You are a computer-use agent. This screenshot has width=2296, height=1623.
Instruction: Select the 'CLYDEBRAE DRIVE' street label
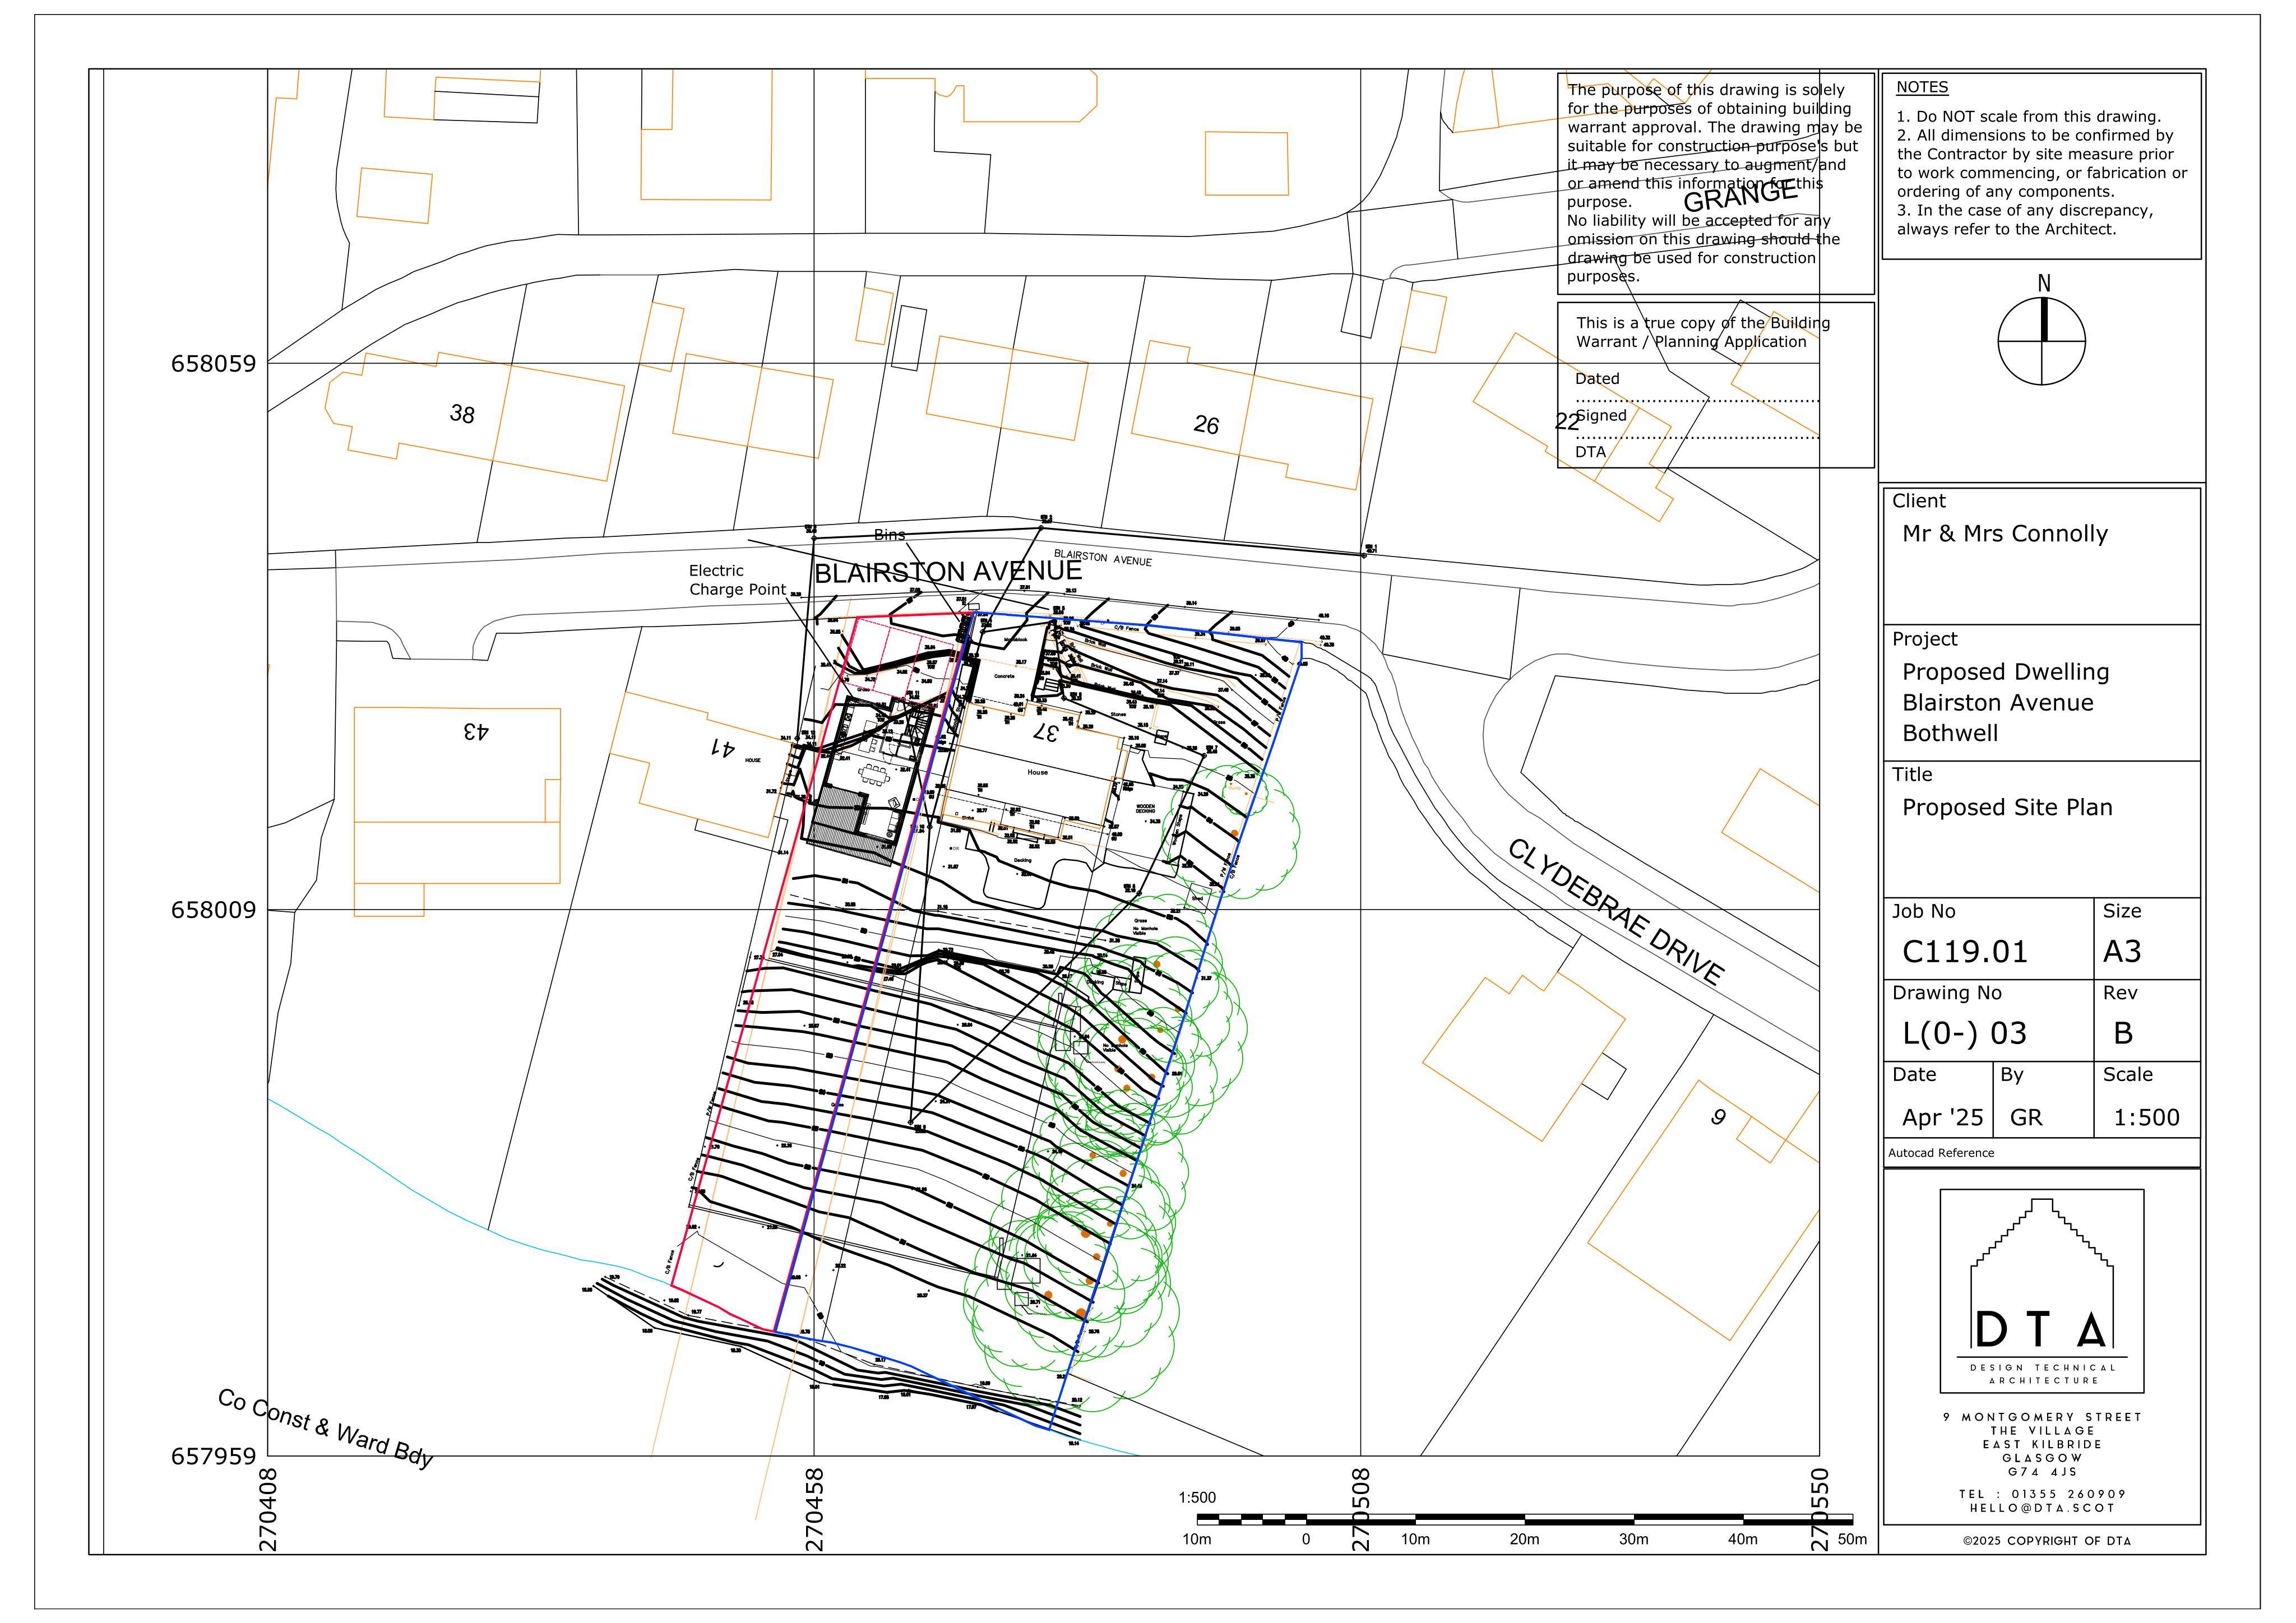(x=1616, y=911)
